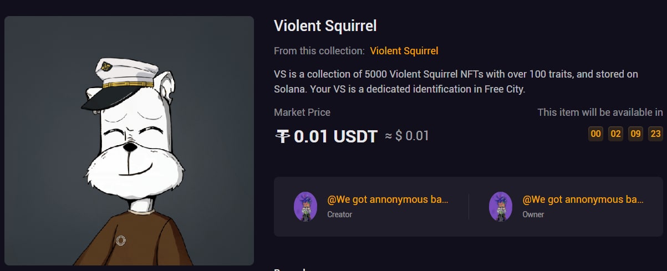Click the "From this collection:" label
Image resolution: width=667 pixels, height=271 pixels.
[x=319, y=51]
